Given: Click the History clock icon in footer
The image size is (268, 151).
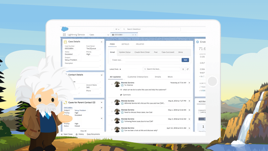Looking at the screenshot, I should pyautogui.click(x=76, y=134).
